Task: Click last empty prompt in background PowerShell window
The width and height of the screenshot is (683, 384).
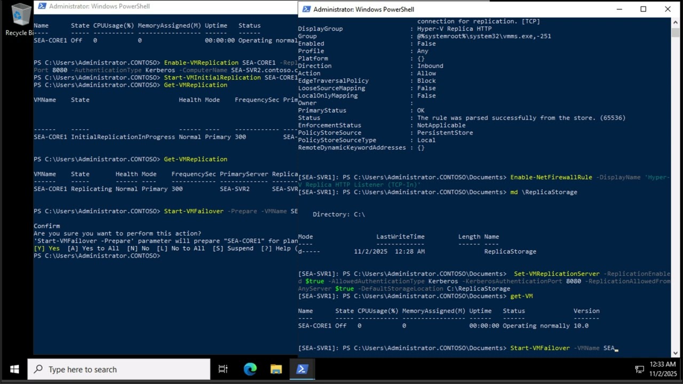Action: click(98, 256)
